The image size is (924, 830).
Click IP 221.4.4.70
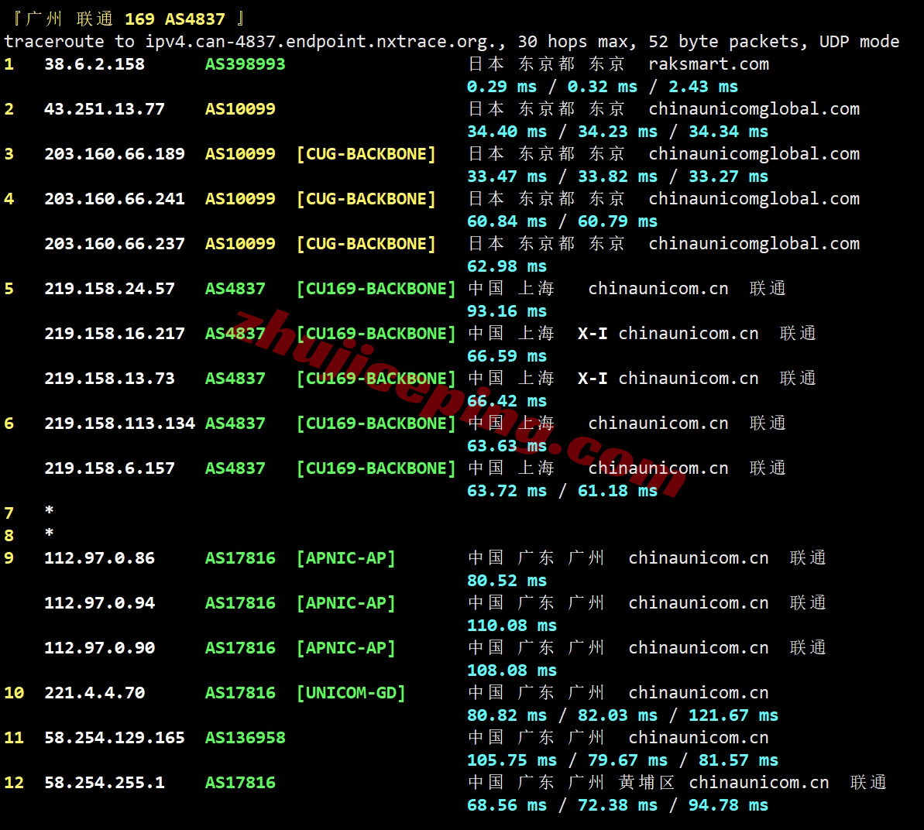[94, 693]
